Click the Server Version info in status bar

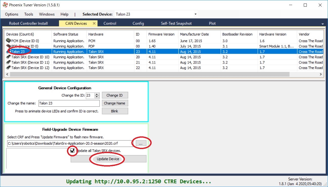point(300,181)
